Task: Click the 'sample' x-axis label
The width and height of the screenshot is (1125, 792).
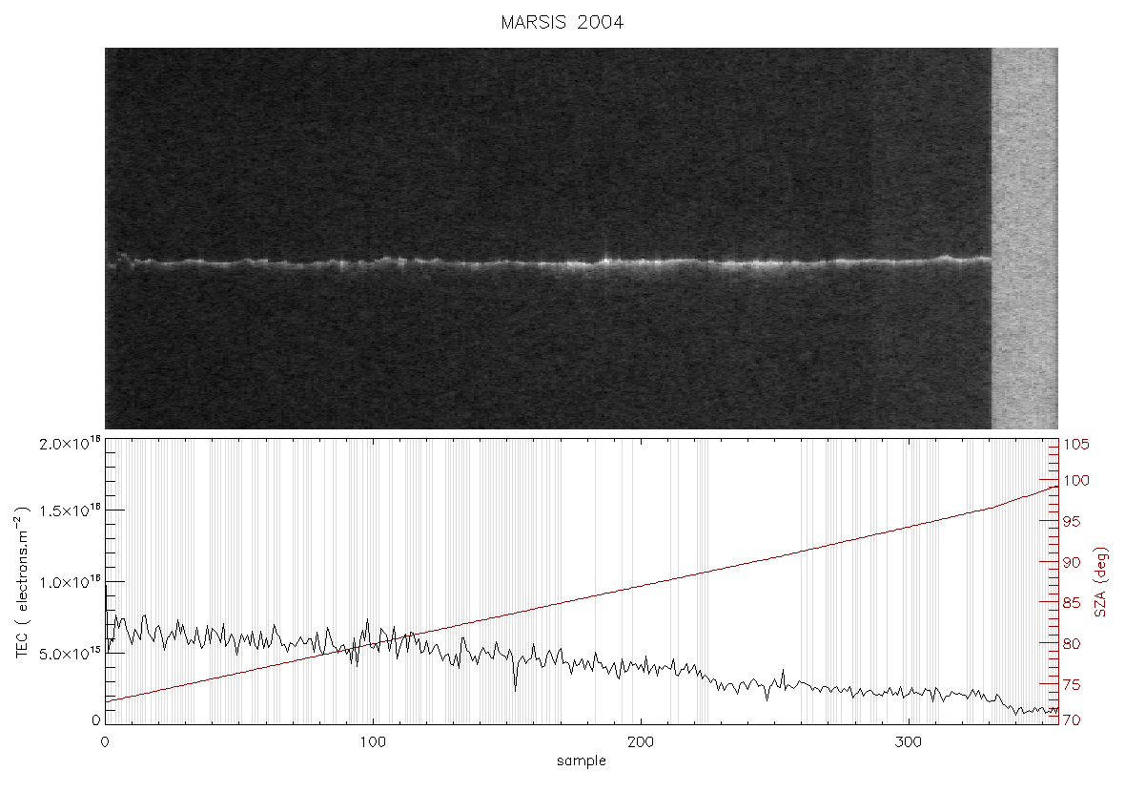Action: click(x=582, y=761)
